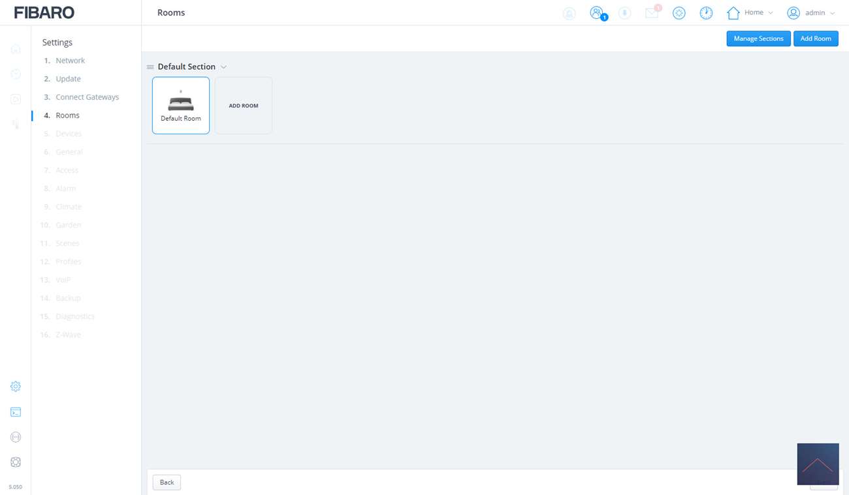Click the clock icon in top bar
Image resolution: width=849 pixels, height=495 pixels.
point(706,13)
